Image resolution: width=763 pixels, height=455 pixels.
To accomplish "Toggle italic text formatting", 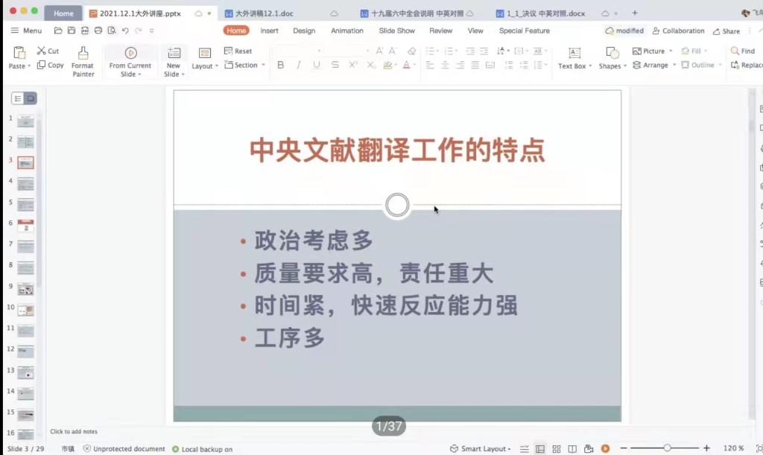I will point(299,66).
